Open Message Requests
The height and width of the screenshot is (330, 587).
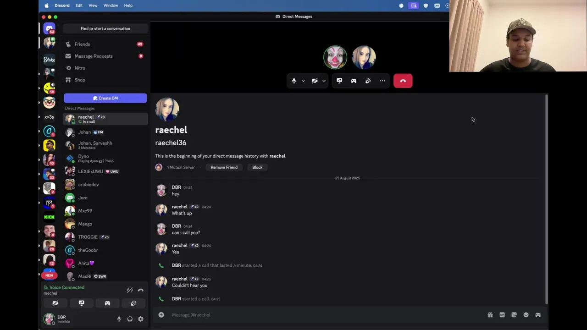tap(105, 56)
